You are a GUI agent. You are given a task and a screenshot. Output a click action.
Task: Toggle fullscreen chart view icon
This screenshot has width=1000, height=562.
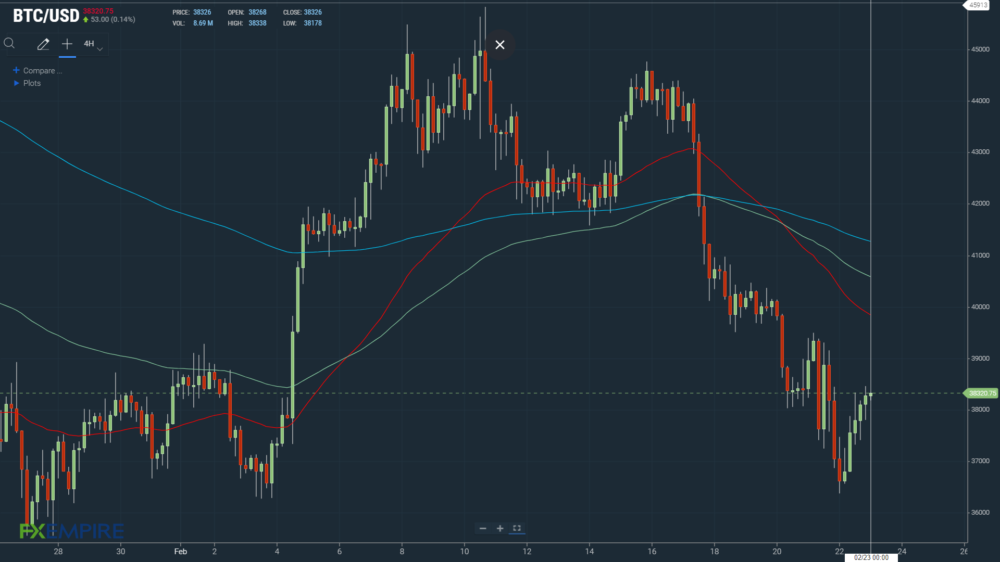[517, 528]
